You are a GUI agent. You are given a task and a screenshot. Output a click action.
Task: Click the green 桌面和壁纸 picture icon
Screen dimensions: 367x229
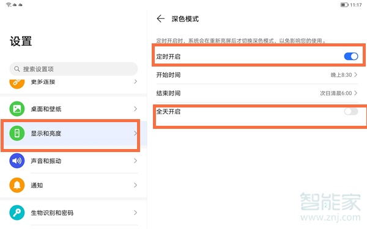coord(17,109)
